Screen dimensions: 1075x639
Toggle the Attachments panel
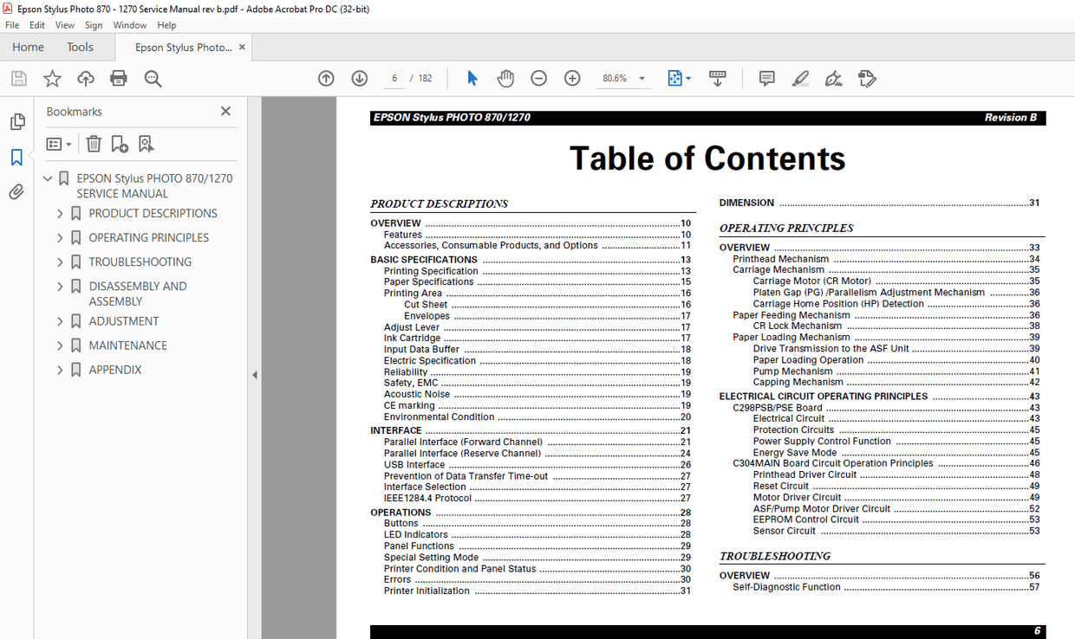coord(17,191)
